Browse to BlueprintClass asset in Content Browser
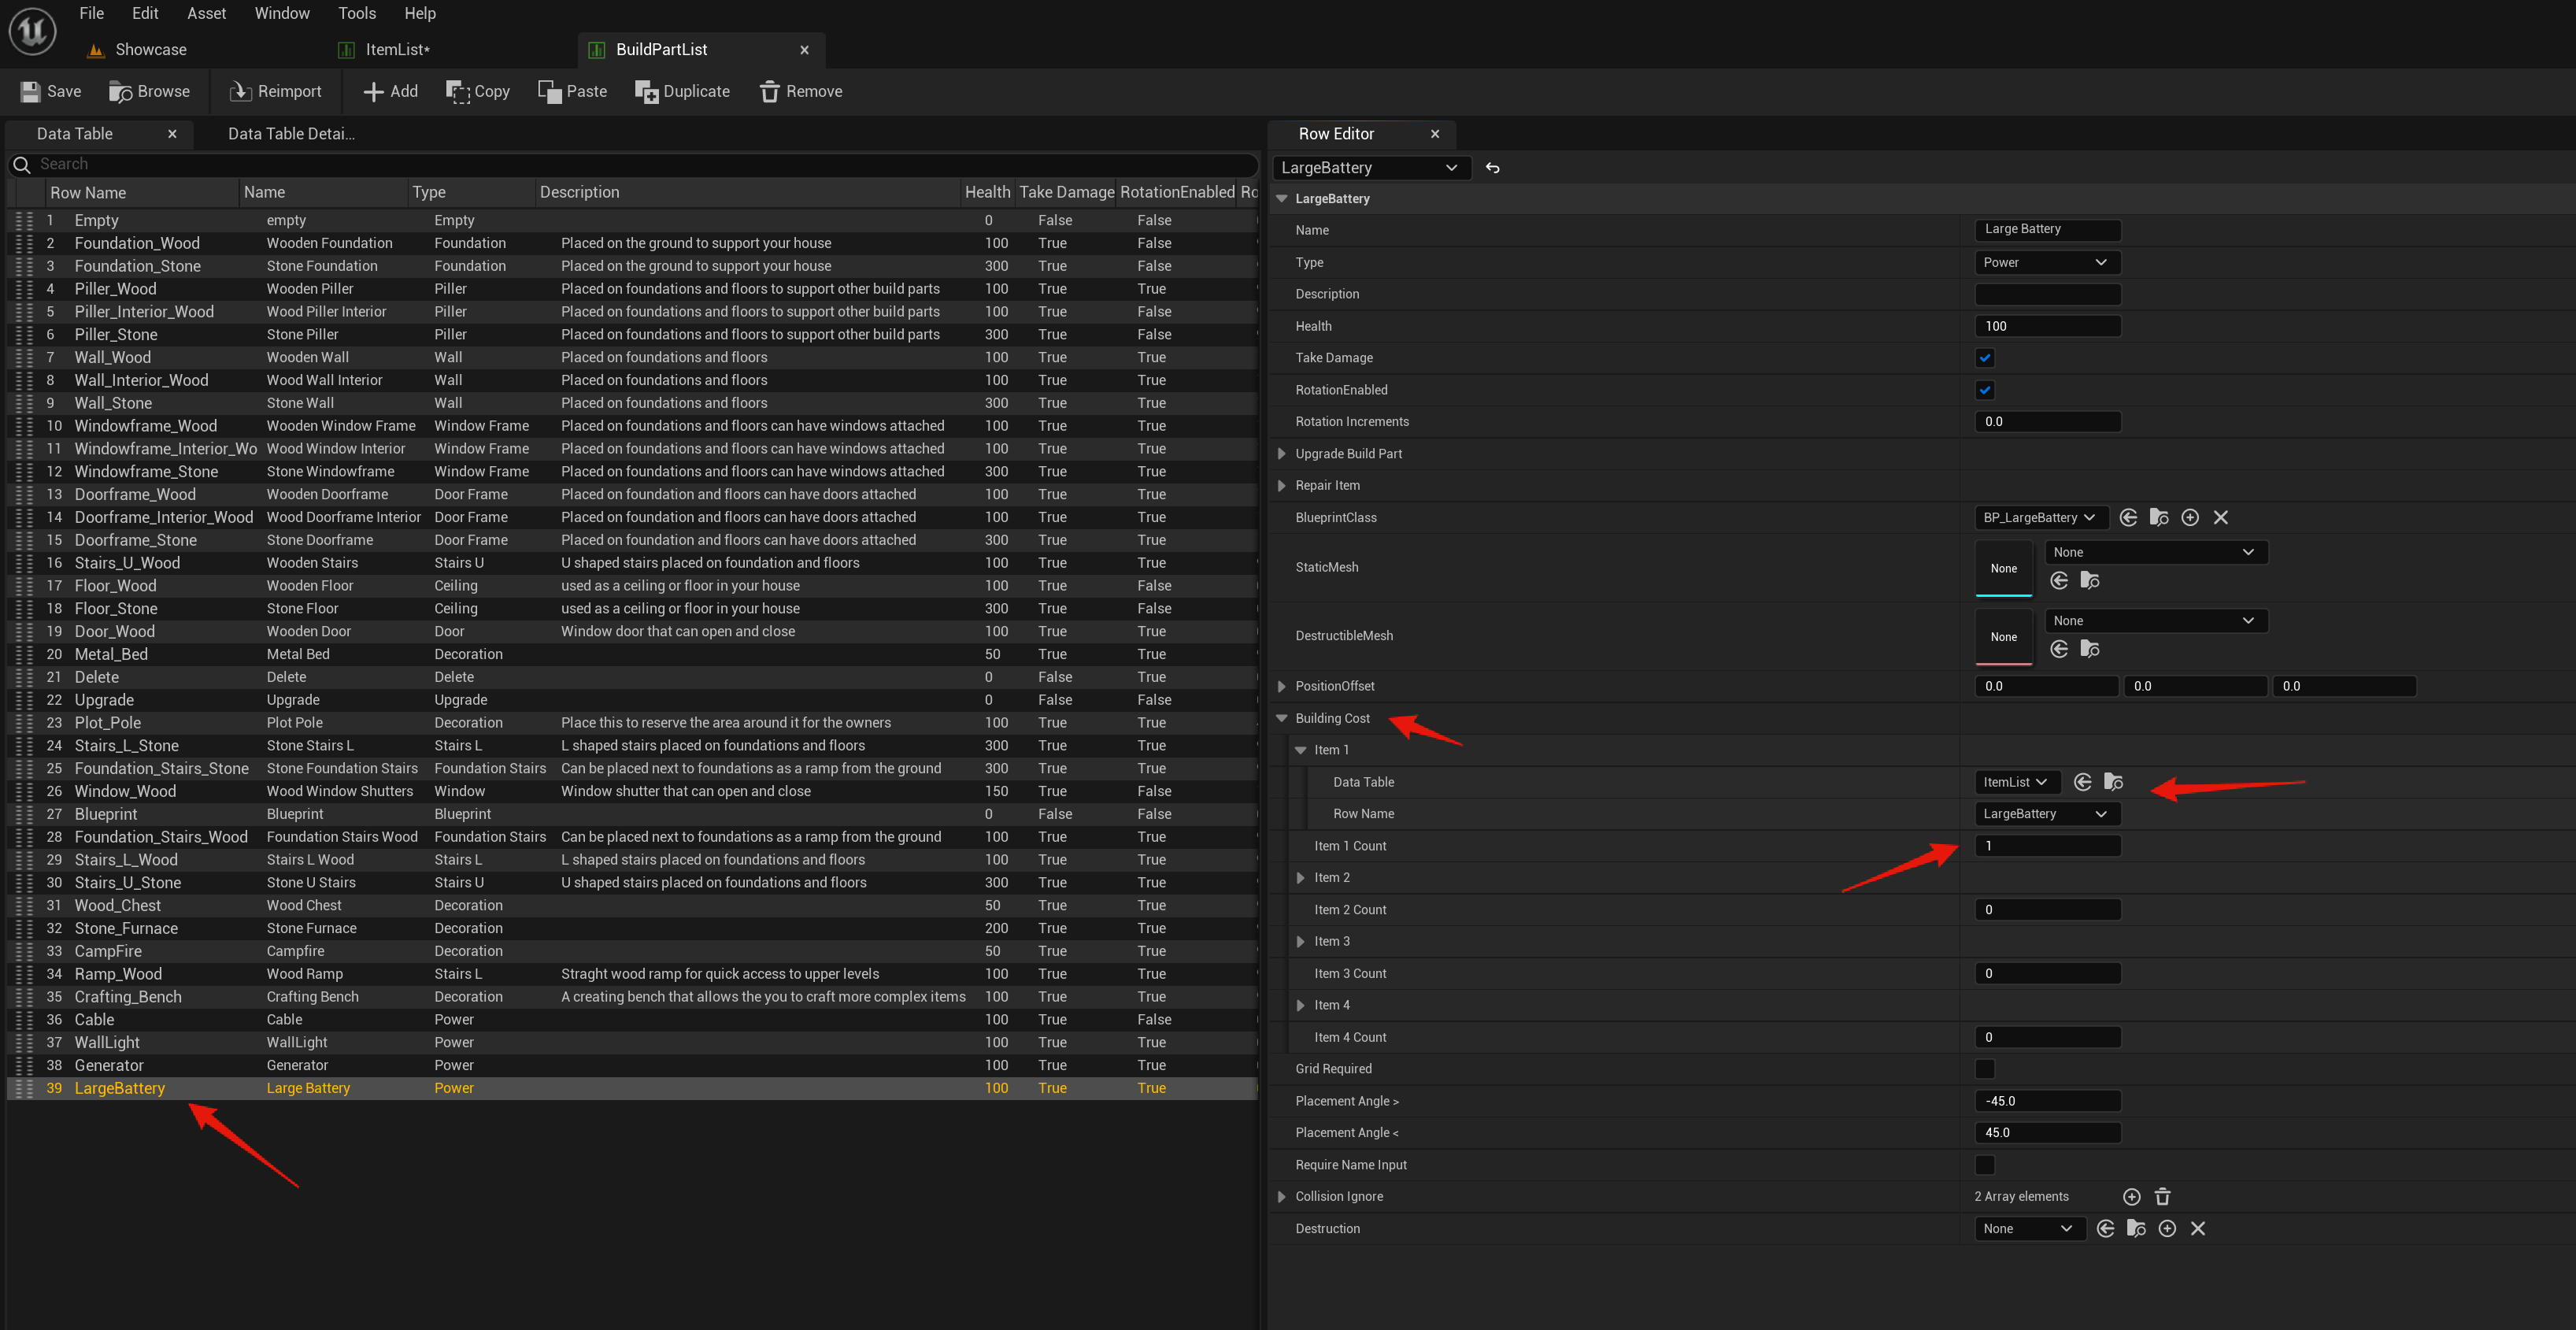This screenshot has height=1330, width=2576. (2159, 517)
